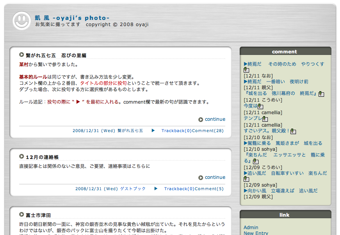The width and height of the screenshot is (340, 235).
Task: Click subtitle お気楽に撮ってます copyright © 2008 oyaji
Action: click(92, 25)
